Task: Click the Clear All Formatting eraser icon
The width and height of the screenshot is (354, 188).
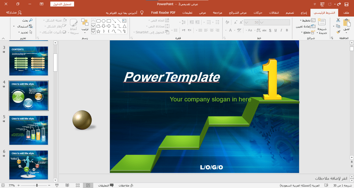Action: click(x=227, y=22)
